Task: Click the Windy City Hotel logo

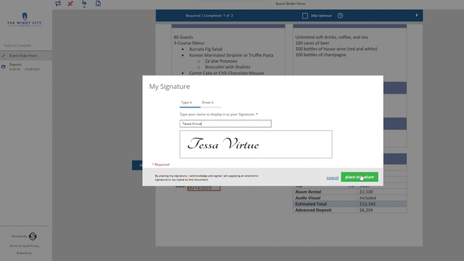Action: (24, 21)
